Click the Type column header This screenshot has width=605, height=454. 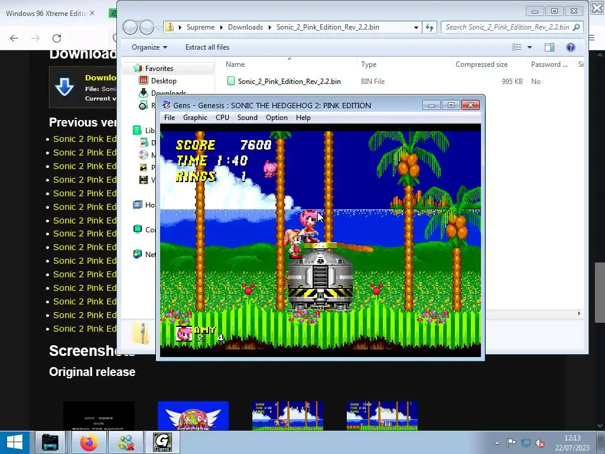[369, 64]
